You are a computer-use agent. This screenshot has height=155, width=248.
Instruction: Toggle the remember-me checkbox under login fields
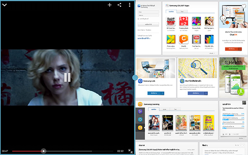(139, 19)
